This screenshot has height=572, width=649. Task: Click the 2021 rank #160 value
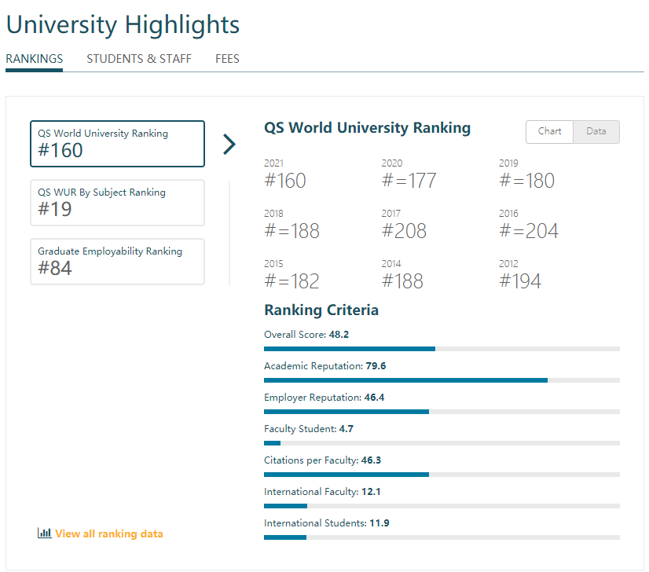pyautogui.click(x=285, y=181)
